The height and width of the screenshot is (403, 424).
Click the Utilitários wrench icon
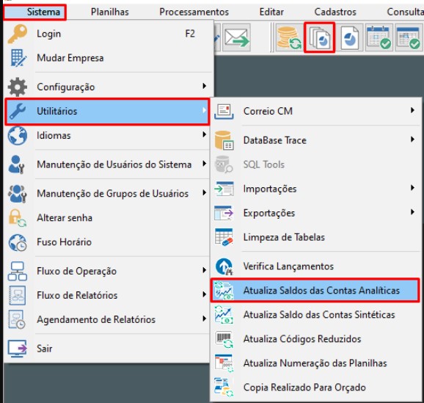[x=18, y=111]
